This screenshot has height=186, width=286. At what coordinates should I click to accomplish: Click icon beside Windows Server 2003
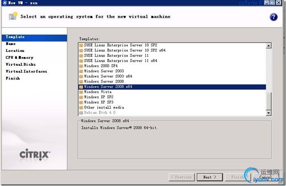click(x=81, y=71)
